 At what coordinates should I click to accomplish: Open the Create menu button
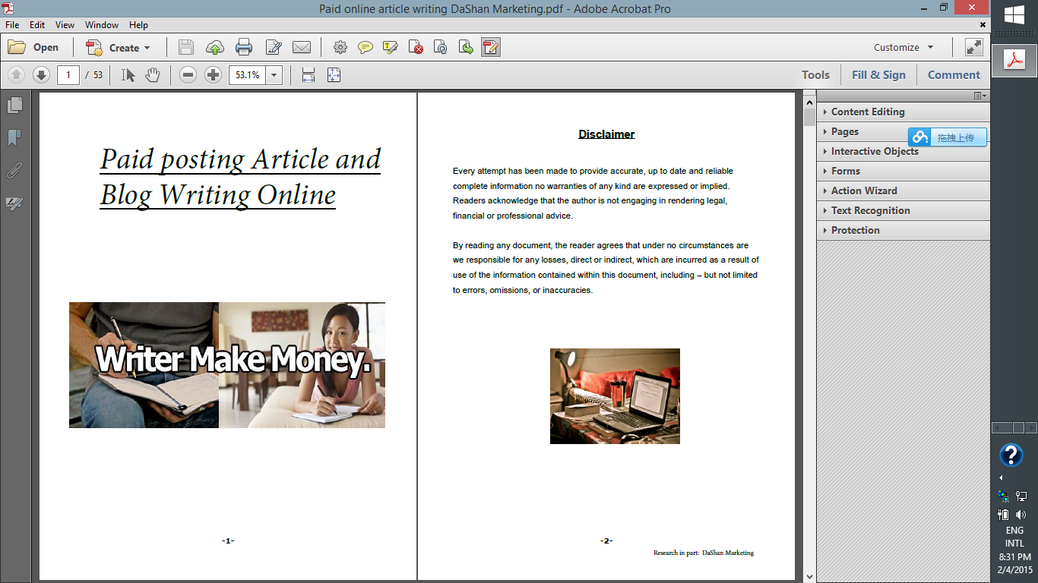tap(118, 47)
